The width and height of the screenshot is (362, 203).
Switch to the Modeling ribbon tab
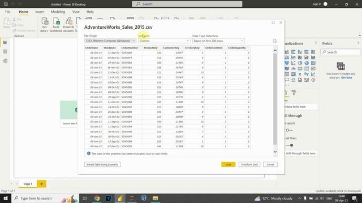(x=58, y=12)
